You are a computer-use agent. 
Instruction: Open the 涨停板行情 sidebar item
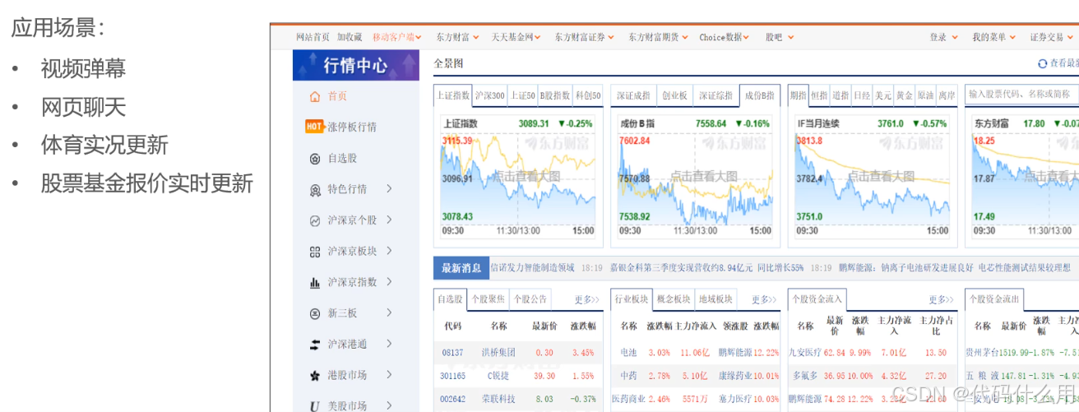[x=352, y=127]
